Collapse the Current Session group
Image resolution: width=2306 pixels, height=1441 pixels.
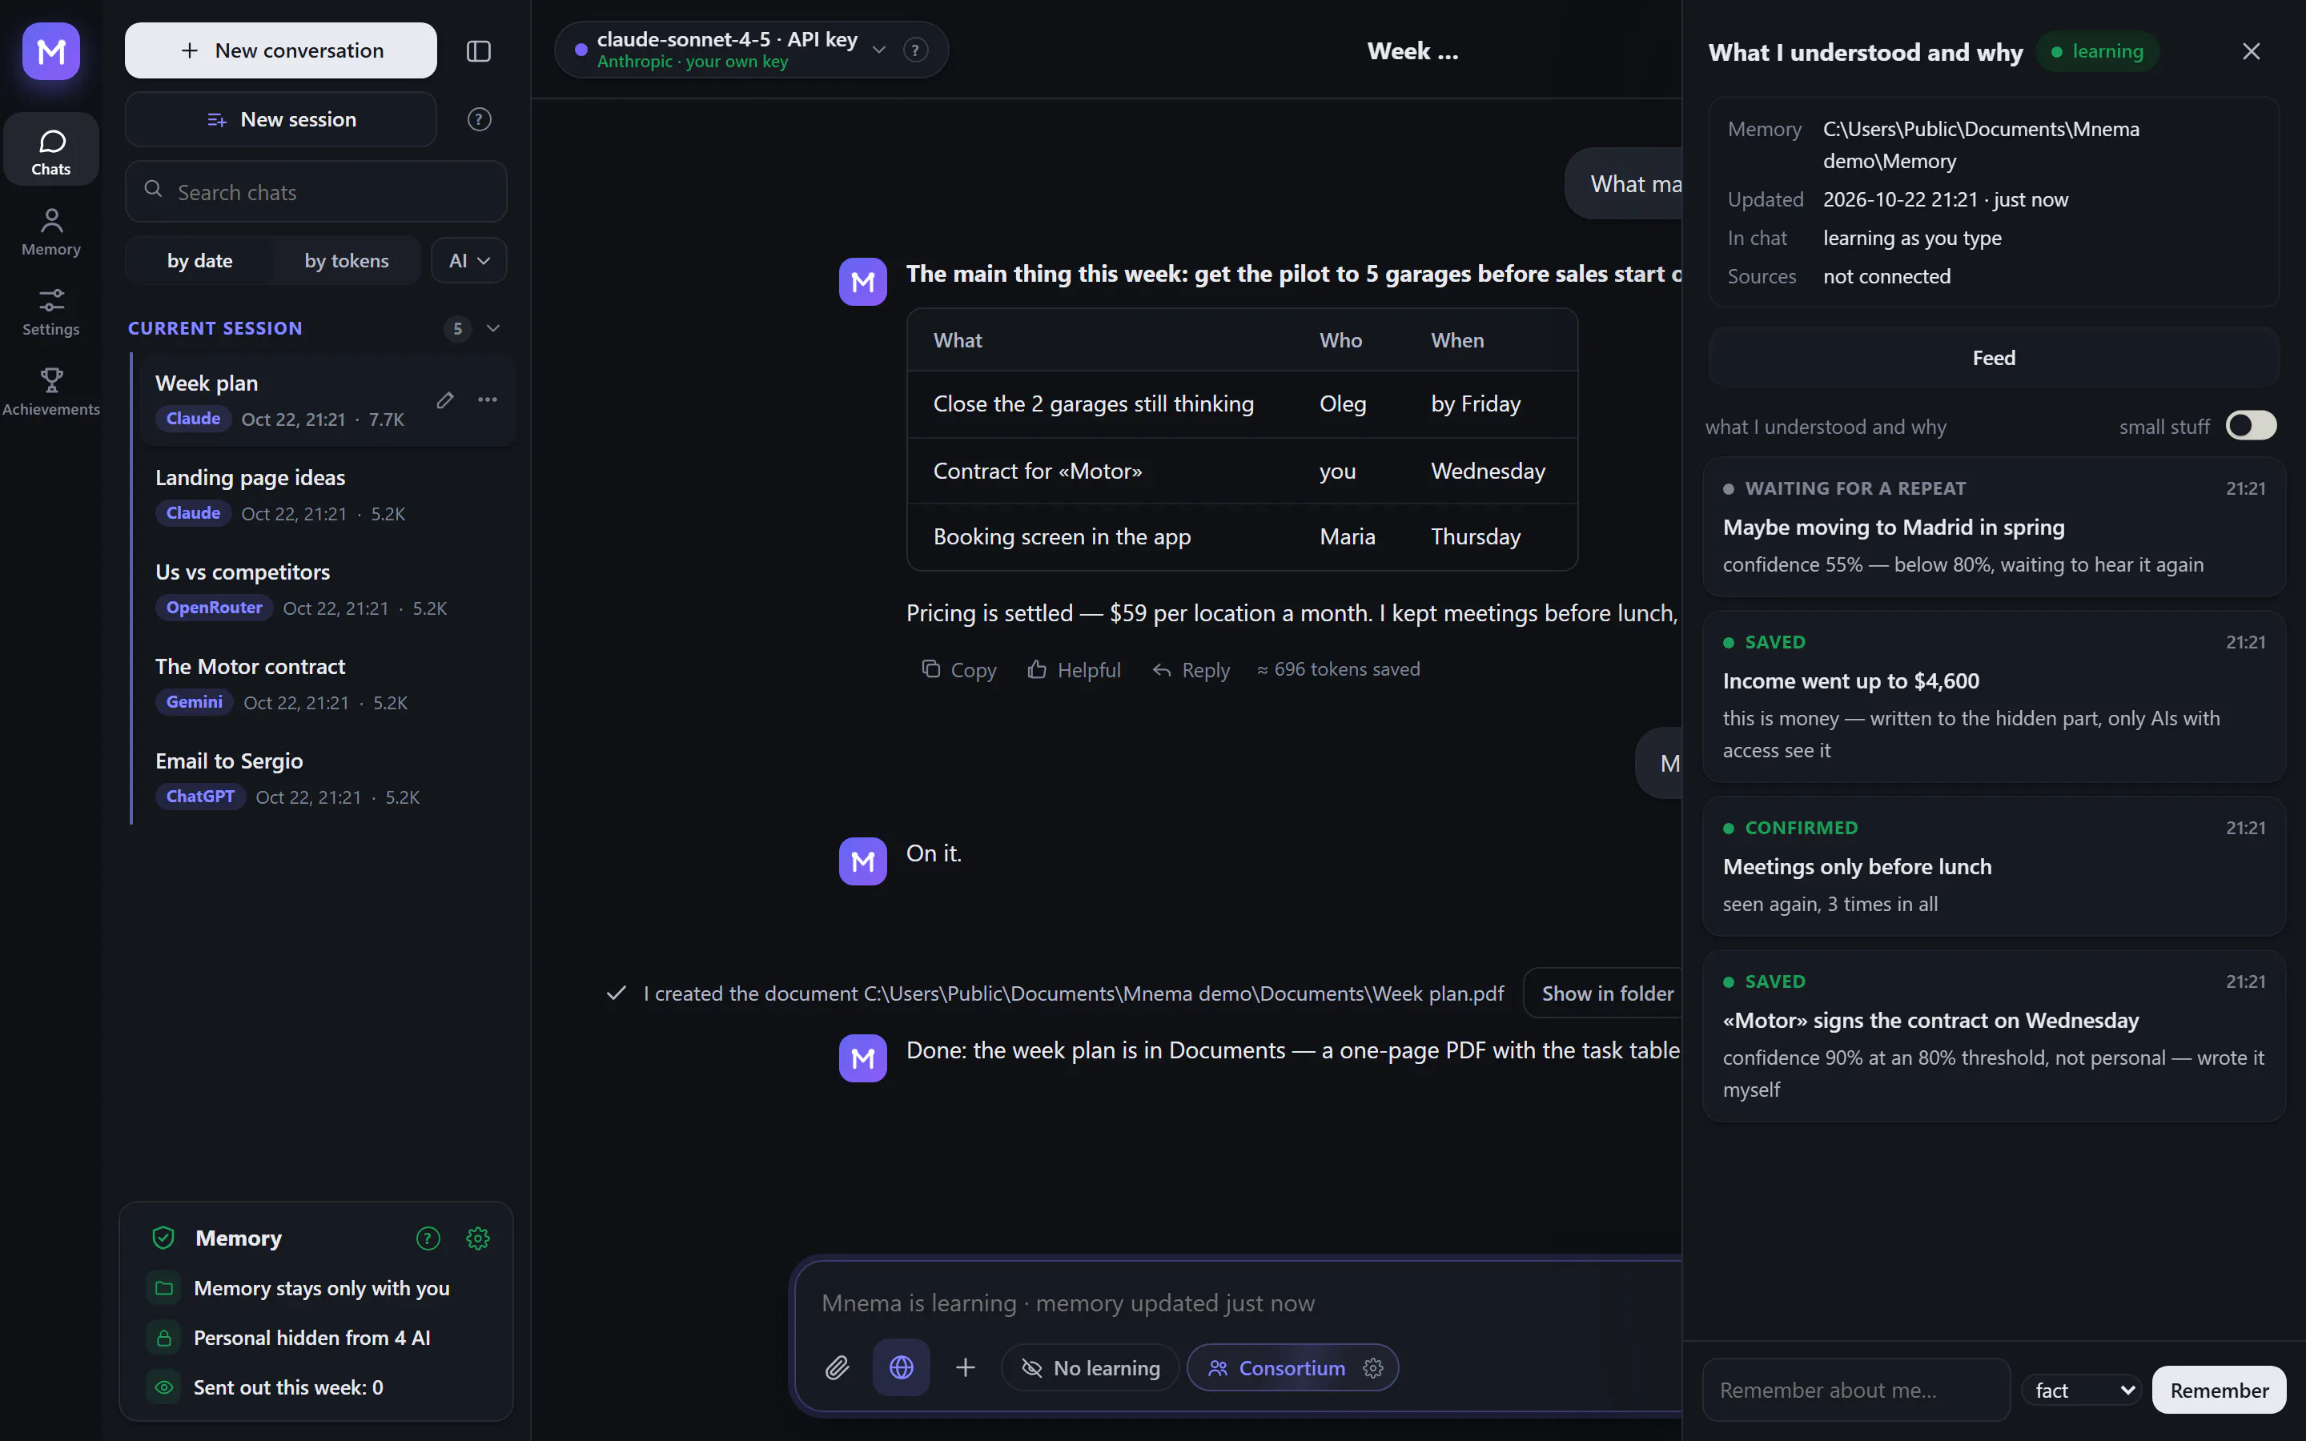tap(493, 328)
